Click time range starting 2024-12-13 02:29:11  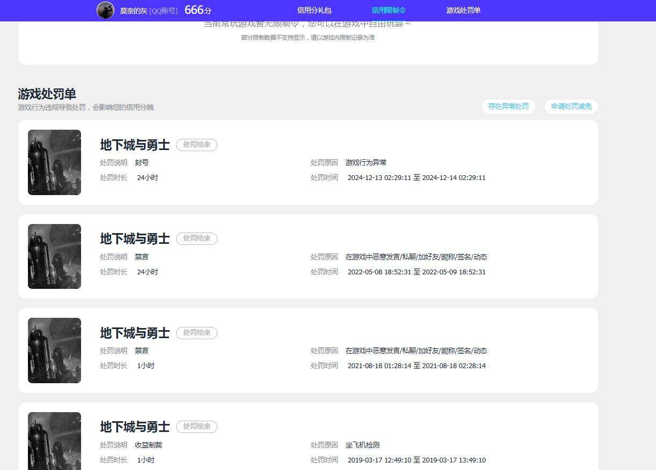click(417, 177)
